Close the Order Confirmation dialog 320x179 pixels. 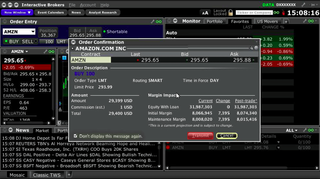tap(73, 42)
